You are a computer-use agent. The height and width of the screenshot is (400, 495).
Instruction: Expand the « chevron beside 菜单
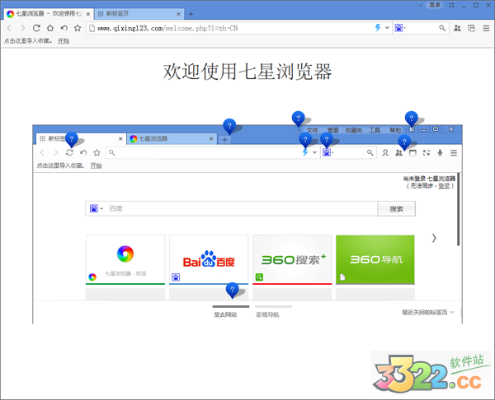(421, 5)
